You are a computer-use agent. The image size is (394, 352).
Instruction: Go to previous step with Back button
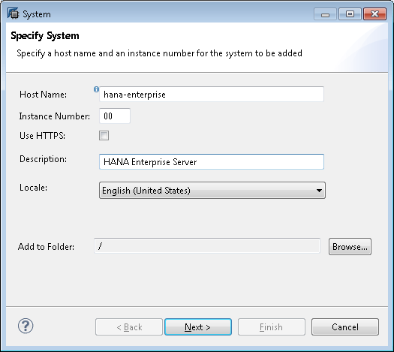129,327
